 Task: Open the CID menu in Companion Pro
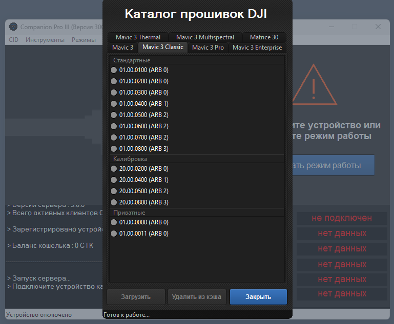click(x=13, y=40)
